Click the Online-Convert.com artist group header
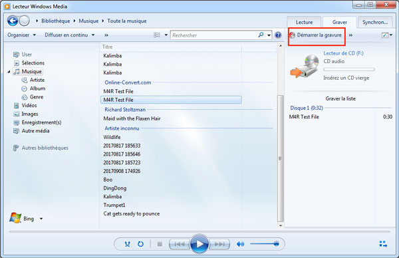 point(128,82)
